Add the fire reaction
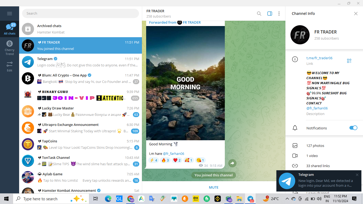 point(165,160)
